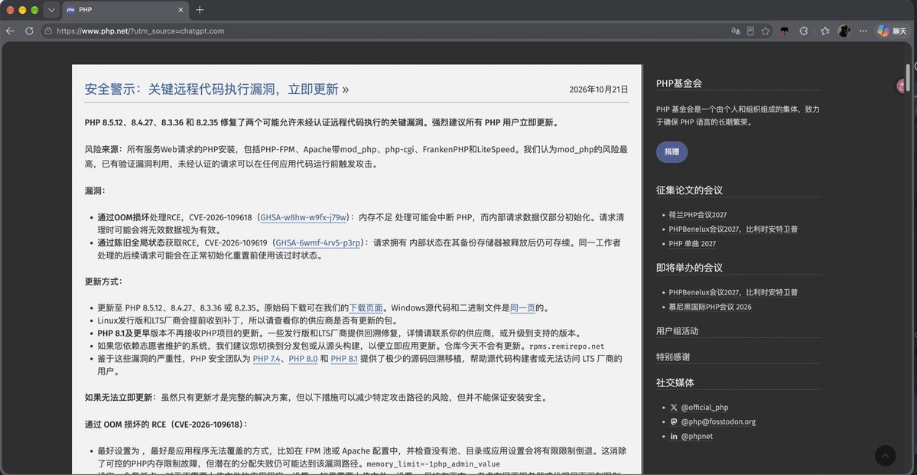The image size is (917, 475).
Task: Open a new tab with plus icon
Action: tap(200, 10)
